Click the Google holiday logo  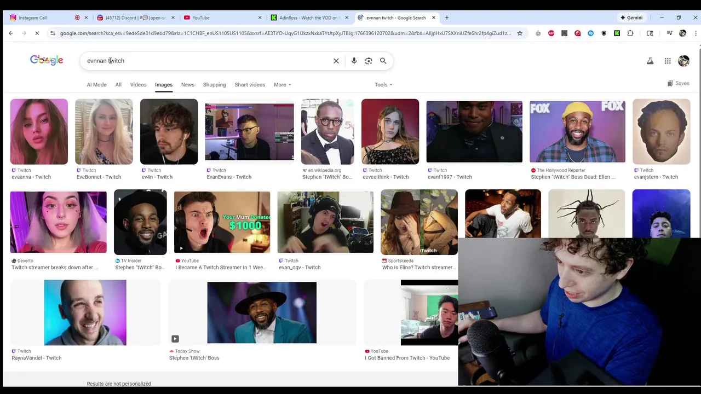(x=47, y=60)
